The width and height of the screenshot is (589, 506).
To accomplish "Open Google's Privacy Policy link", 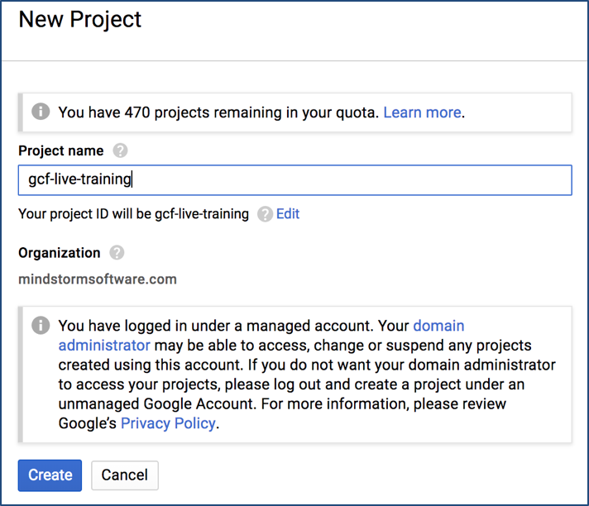I will pos(168,423).
